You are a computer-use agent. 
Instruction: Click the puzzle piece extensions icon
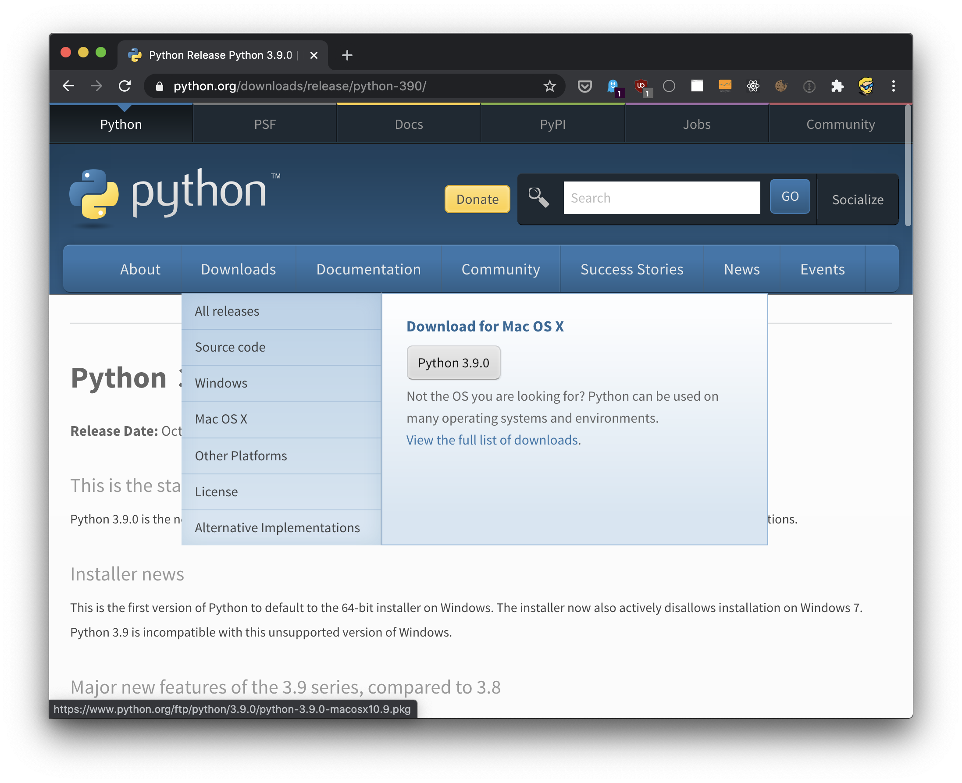pyautogui.click(x=837, y=86)
